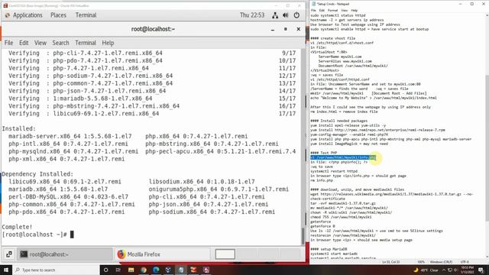Click 'getenforce 0' line in Notepad

322,226
